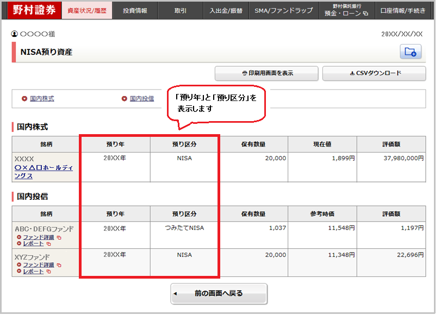Open the 口座情報/手続き tab

pos(403,10)
